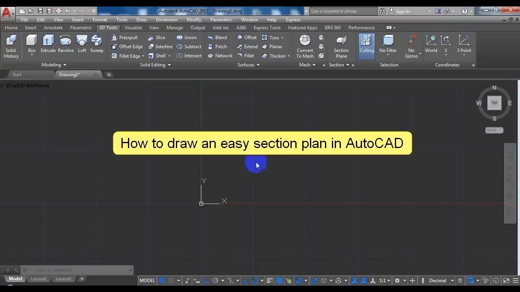Open Convert To Mesh tool
520x292 pixels.
(305, 46)
